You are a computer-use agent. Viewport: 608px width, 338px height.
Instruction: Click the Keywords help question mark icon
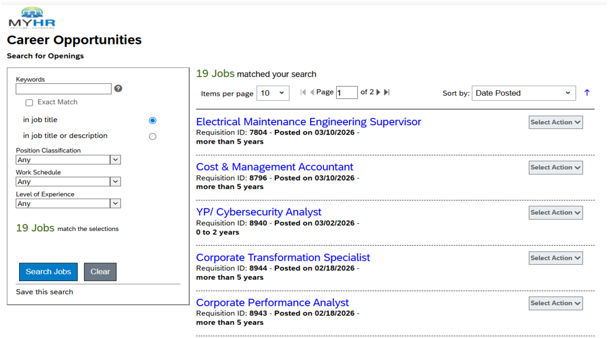click(118, 88)
